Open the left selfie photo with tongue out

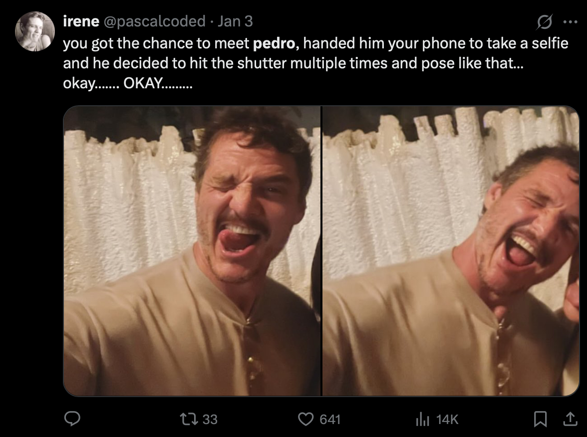tap(192, 251)
